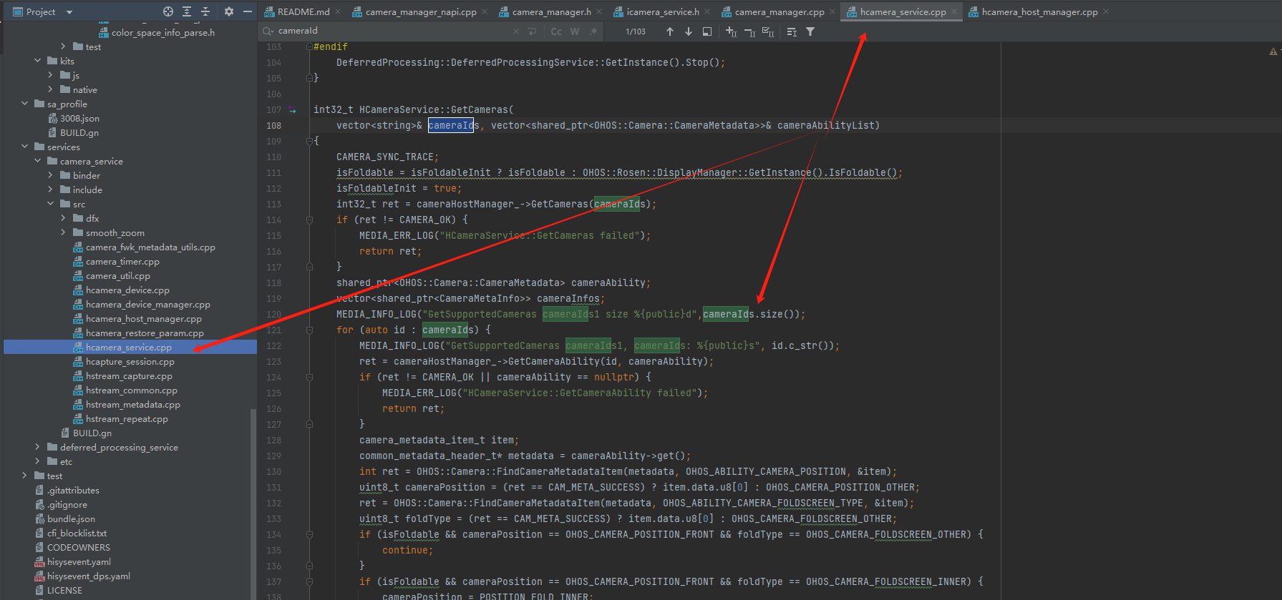1282x600 pixels.
Task: Toggle Match Case (Cc) search option
Action: [556, 31]
